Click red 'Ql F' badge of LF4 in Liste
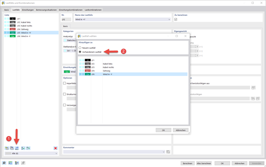Image resolution: width=266 pixels, height=167 pixels. pyautogui.click(x=13, y=29)
